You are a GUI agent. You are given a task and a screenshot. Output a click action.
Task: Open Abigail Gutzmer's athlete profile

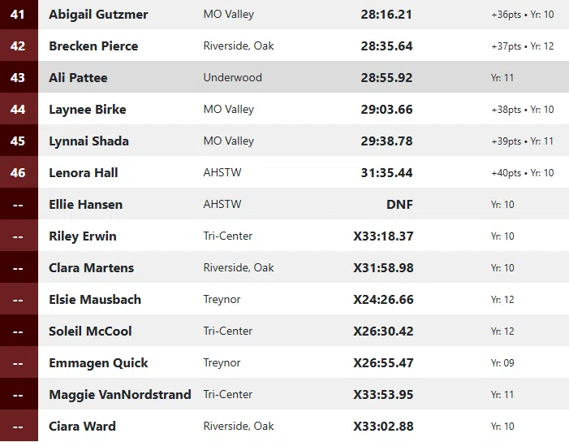pos(98,15)
